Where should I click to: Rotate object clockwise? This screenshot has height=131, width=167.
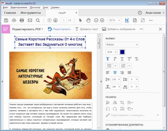coord(115,109)
